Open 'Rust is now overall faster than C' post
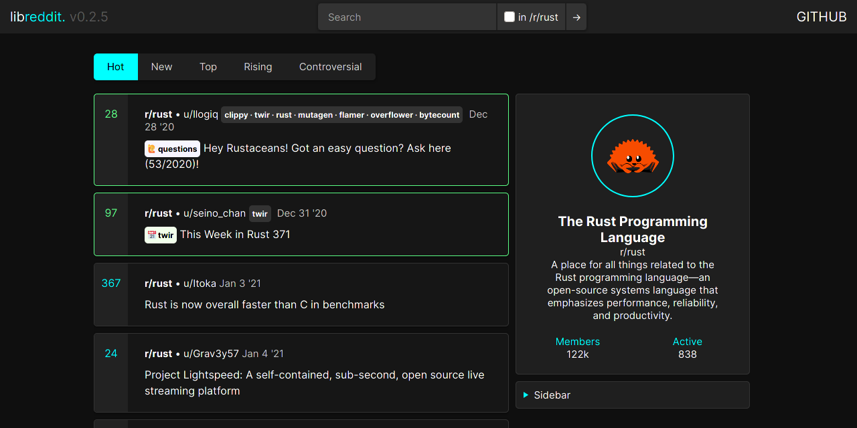Image resolution: width=857 pixels, height=428 pixels. pos(264,304)
